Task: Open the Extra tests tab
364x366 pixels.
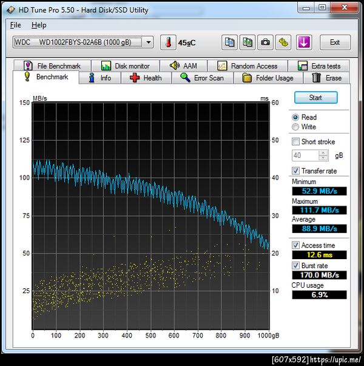Action: coord(318,66)
